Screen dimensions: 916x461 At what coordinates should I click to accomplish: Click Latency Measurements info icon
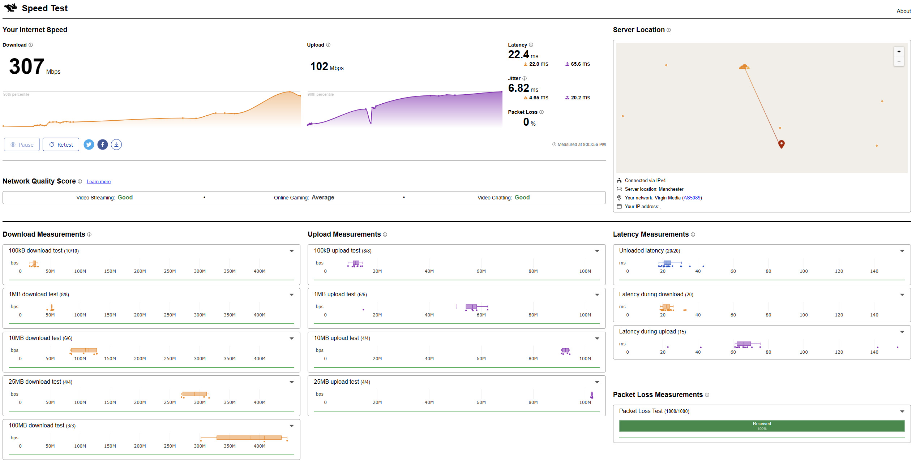point(693,234)
